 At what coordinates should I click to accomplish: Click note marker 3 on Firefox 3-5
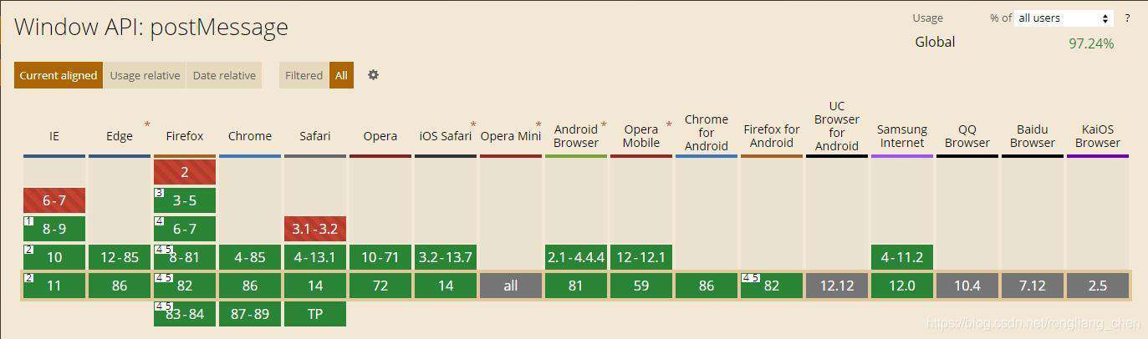point(158,193)
